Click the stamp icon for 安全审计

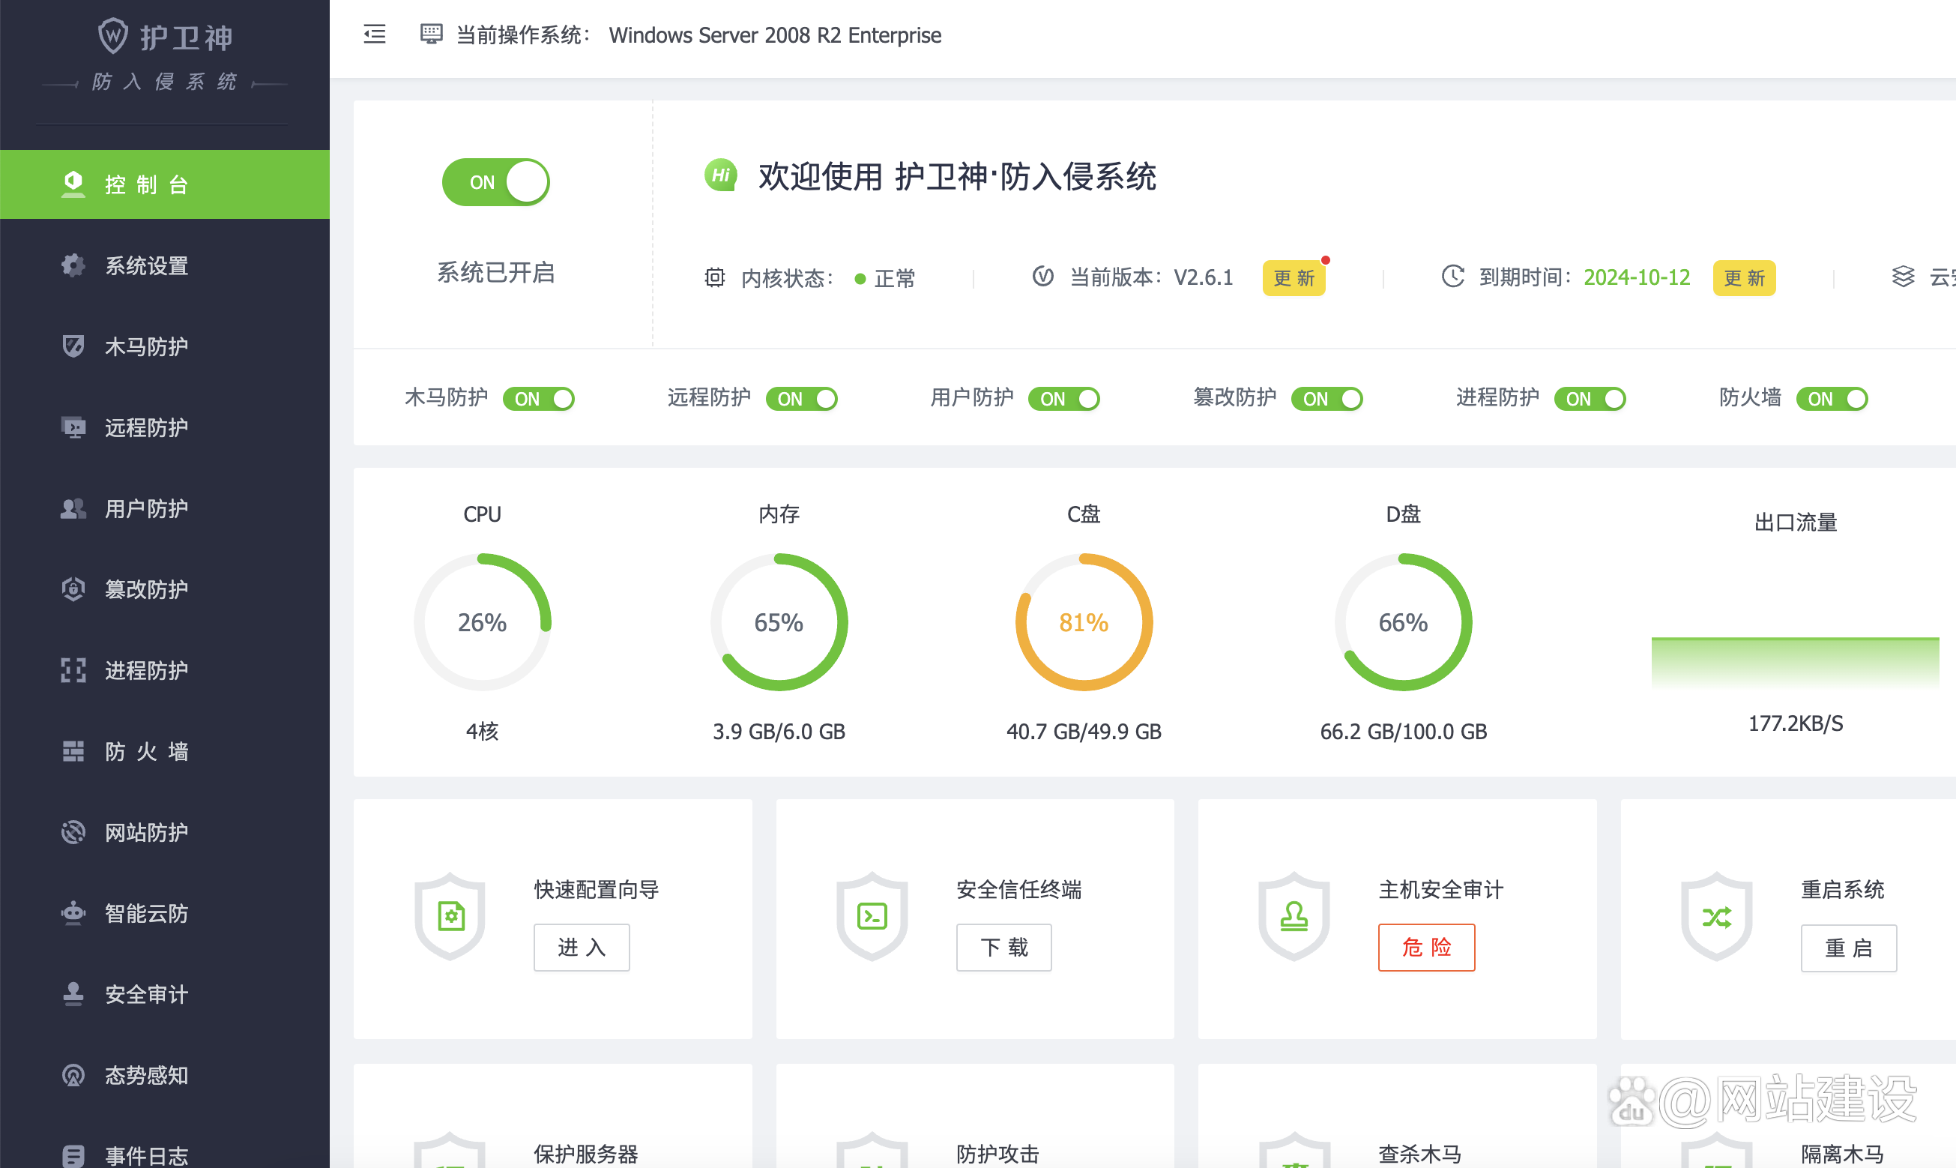click(x=73, y=994)
